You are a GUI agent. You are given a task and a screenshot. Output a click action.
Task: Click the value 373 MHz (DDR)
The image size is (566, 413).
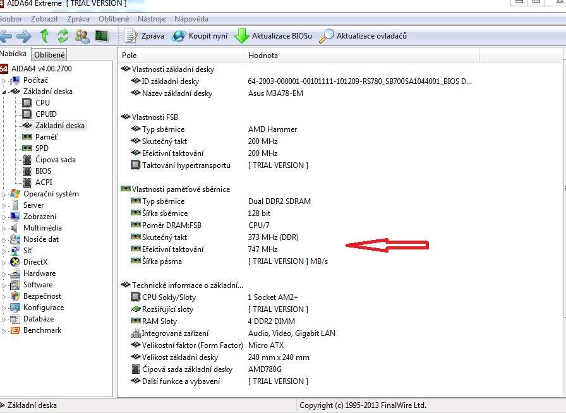274,237
